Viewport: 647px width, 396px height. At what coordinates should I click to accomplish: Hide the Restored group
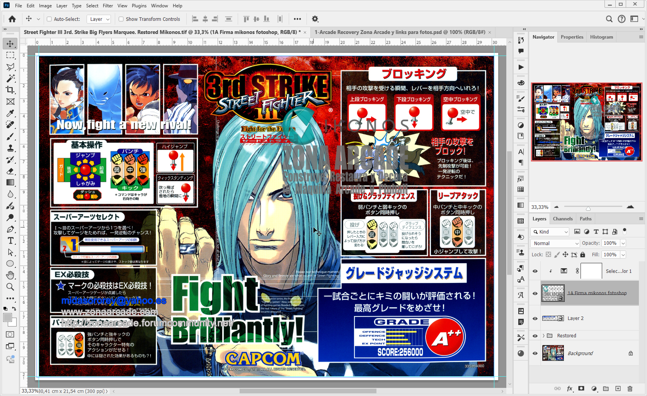[535, 336]
